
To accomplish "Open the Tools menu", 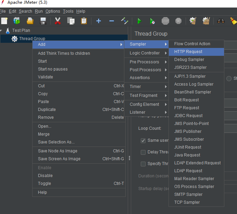I will (x=68, y=11).
